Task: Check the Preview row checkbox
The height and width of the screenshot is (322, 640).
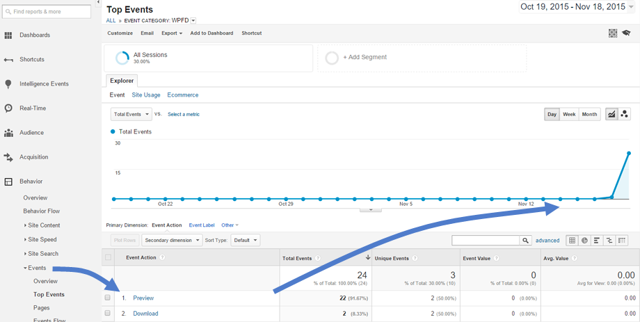Action: coord(108,298)
